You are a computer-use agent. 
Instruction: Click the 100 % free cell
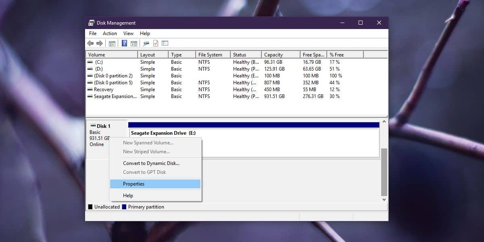pos(336,76)
